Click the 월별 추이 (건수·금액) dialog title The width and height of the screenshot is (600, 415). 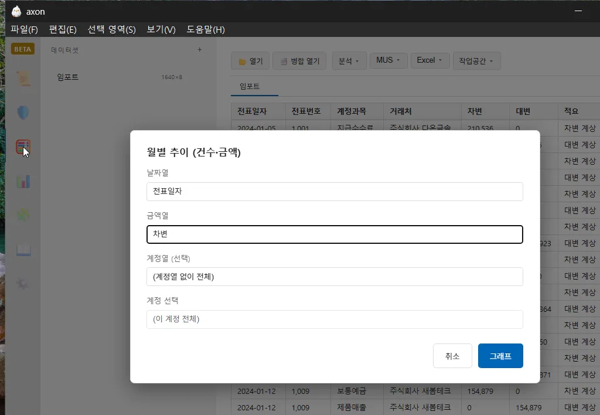193,152
